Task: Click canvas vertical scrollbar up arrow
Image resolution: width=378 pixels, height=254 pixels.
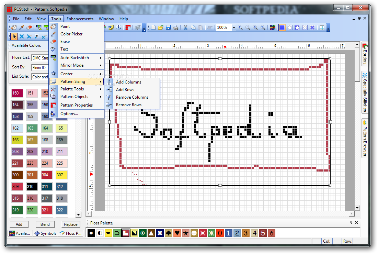Action: [x=357, y=45]
